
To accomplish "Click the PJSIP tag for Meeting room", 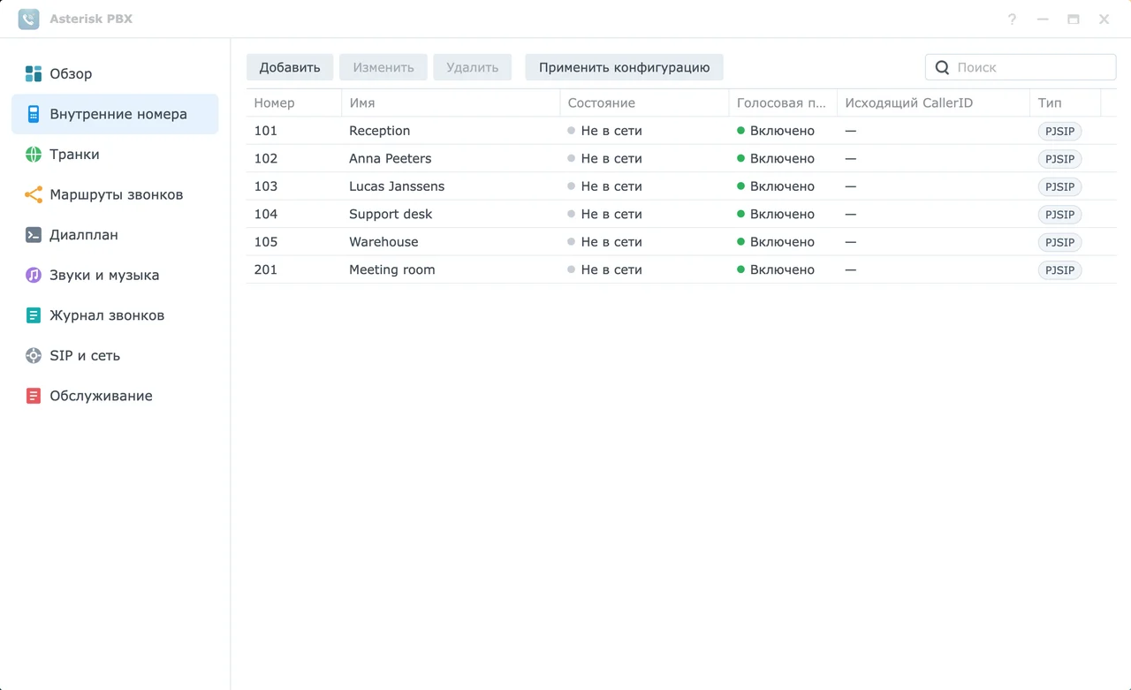I will click(1060, 270).
